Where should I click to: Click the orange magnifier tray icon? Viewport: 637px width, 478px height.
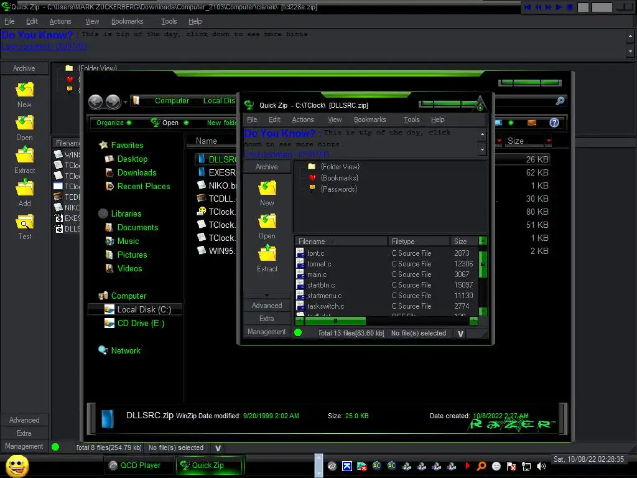point(481,466)
